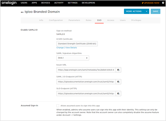Open the Privileges tab
Viewport: 166px width, 121px height.
(136, 20)
